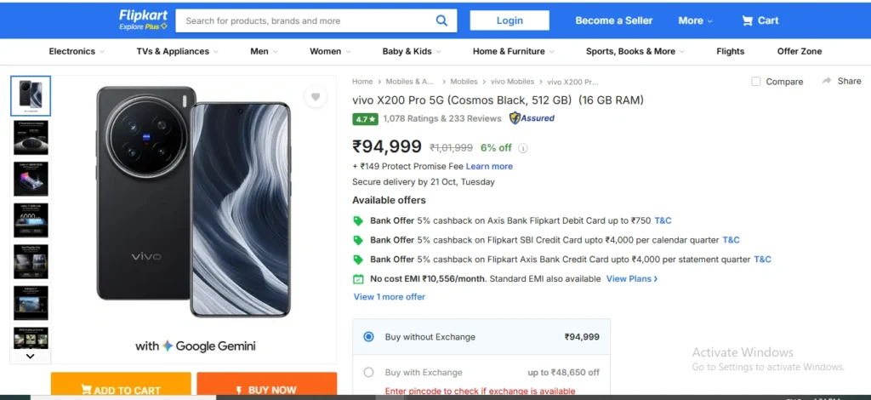This screenshot has width=871, height=400.
Task: Select the second product image thumbnail
Action: coord(31,137)
